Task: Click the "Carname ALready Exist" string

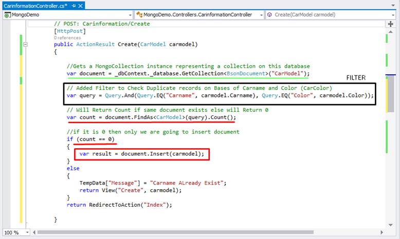Action: (x=187, y=183)
